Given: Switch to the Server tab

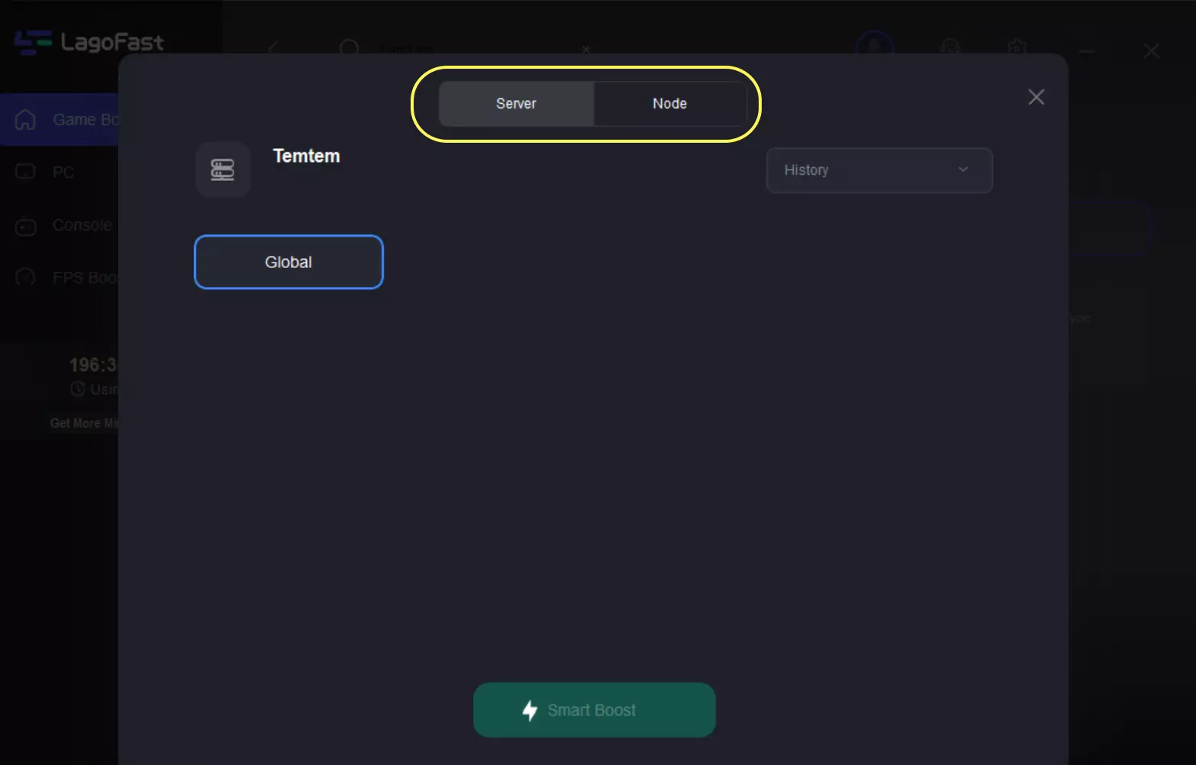Looking at the screenshot, I should 516,104.
